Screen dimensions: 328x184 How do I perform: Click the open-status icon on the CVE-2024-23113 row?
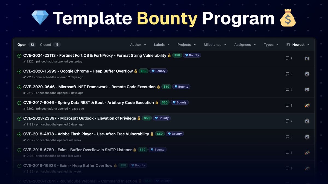click(19, 56)
